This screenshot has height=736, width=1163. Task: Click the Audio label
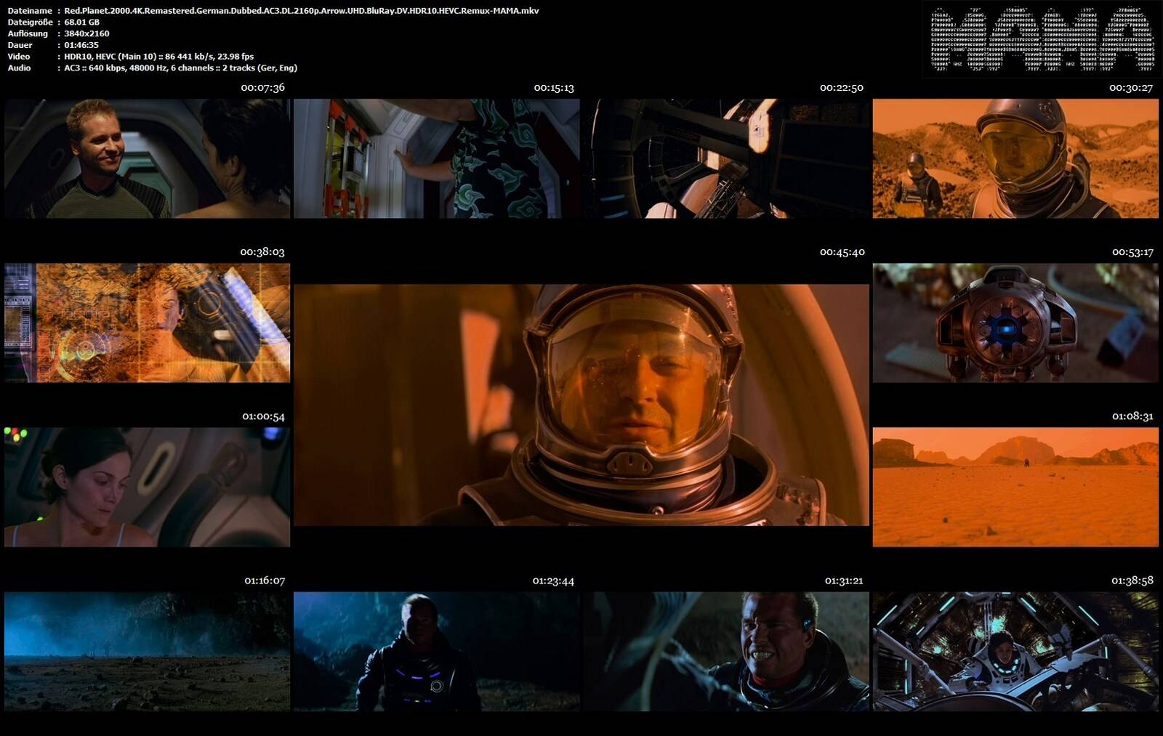tap(19, 68)
